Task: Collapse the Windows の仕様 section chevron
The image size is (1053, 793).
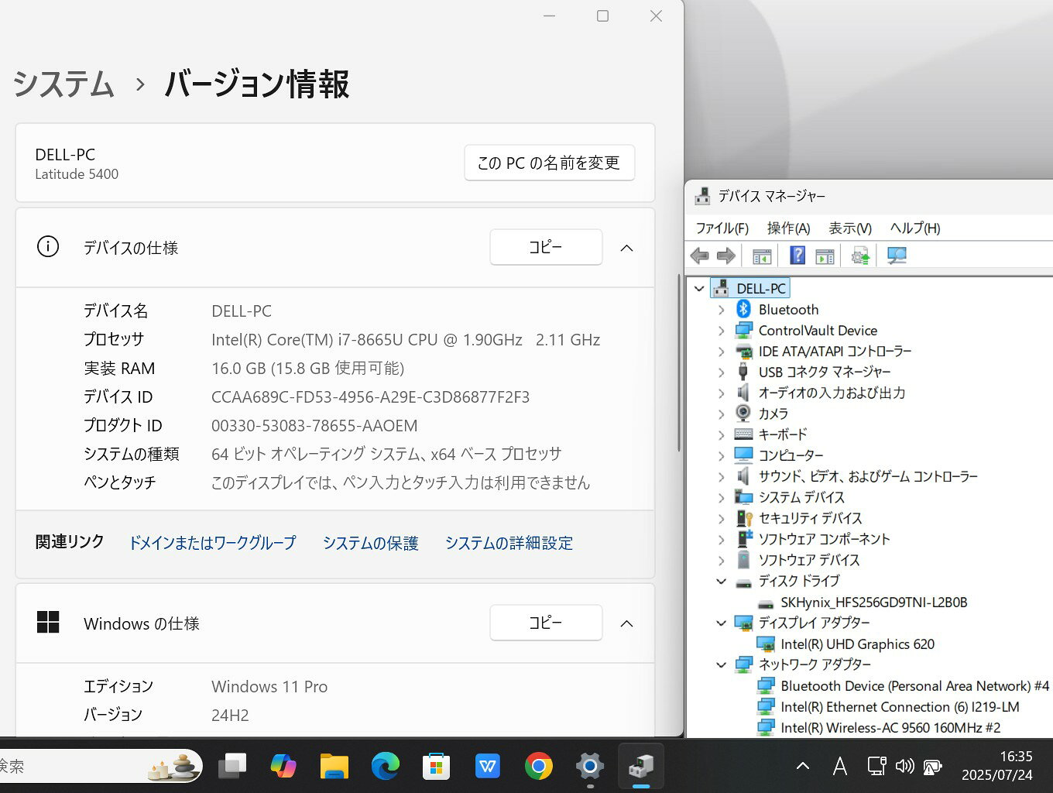Action: (627, 623)
